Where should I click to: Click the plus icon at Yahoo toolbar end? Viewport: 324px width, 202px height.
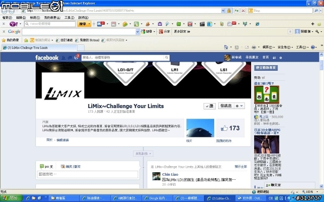click(x=312, y=24)
